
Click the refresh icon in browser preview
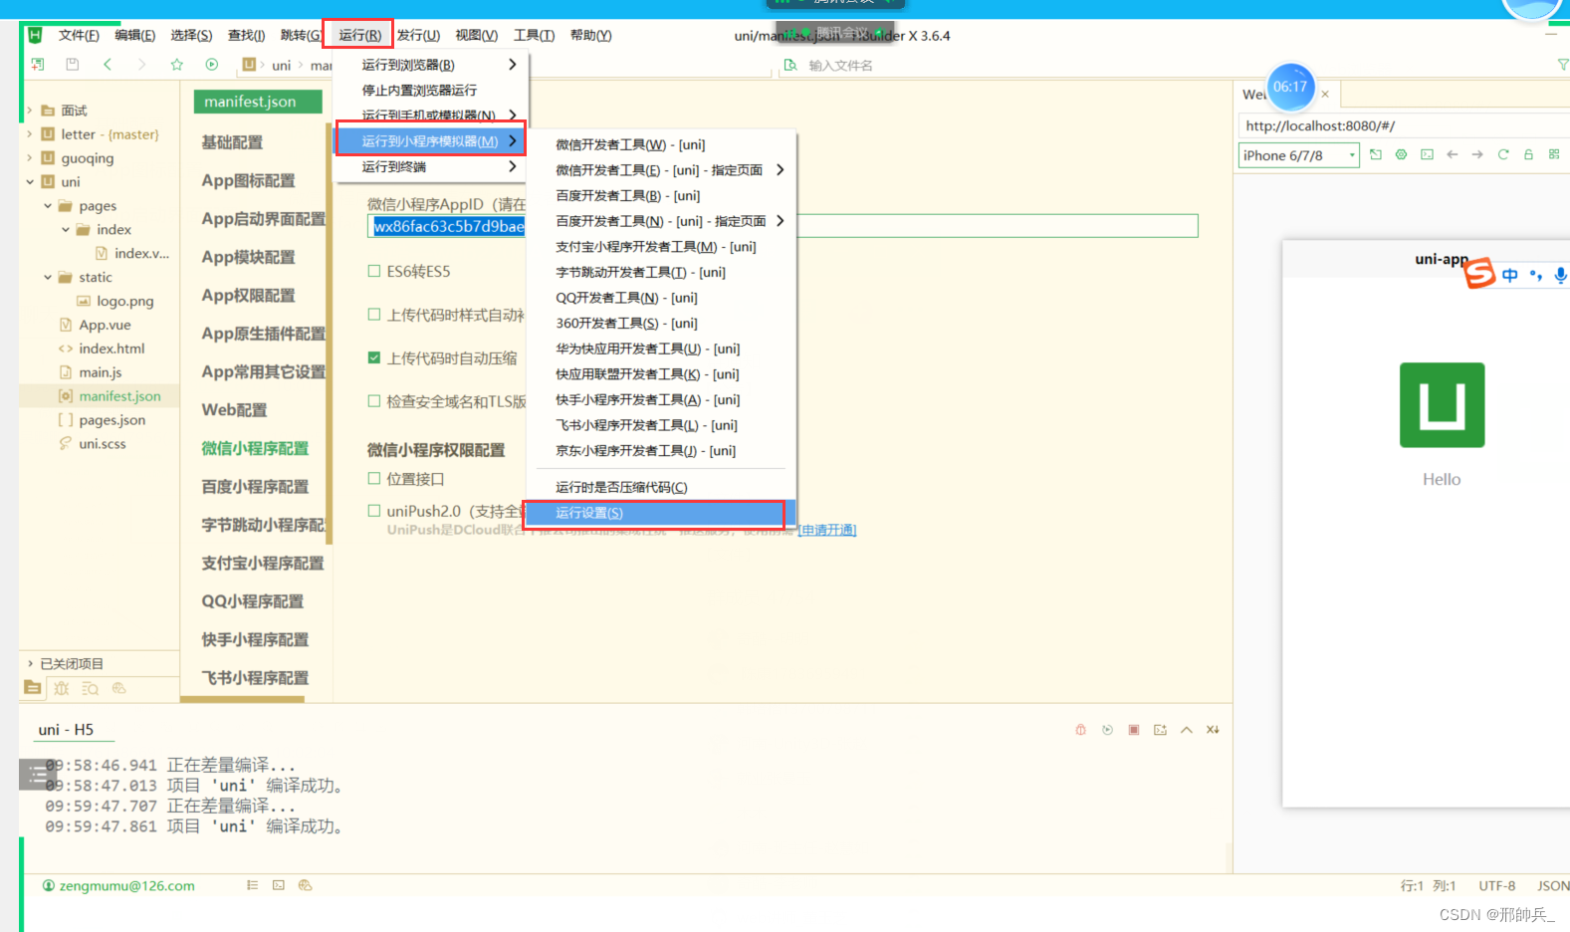[x=1503, y=154]
